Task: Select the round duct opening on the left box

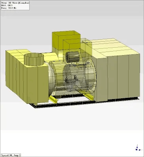Action: click(x=34, y=59)
